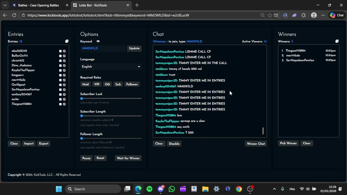The height and width of the screenshot is (195, 347).
Task: Remove entry alex242342 with minus icon
Action: [60, 51]
